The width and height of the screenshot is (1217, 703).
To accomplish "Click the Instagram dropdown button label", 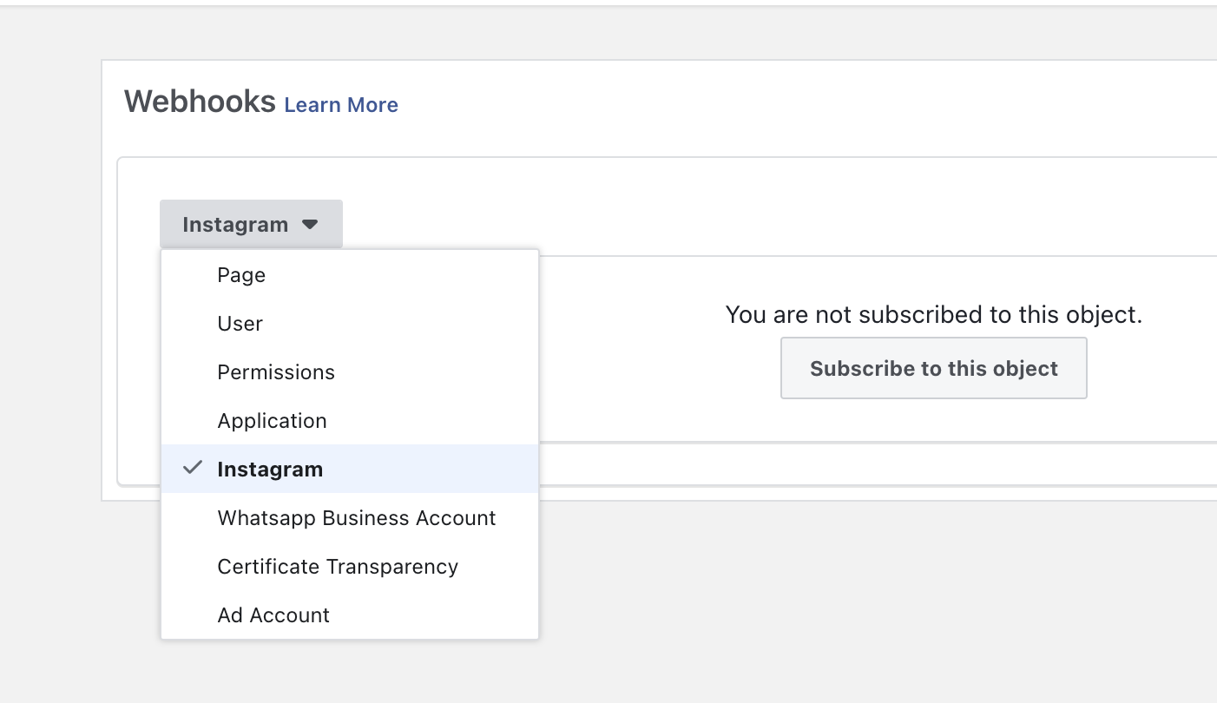I will click(x=235, y=225).
